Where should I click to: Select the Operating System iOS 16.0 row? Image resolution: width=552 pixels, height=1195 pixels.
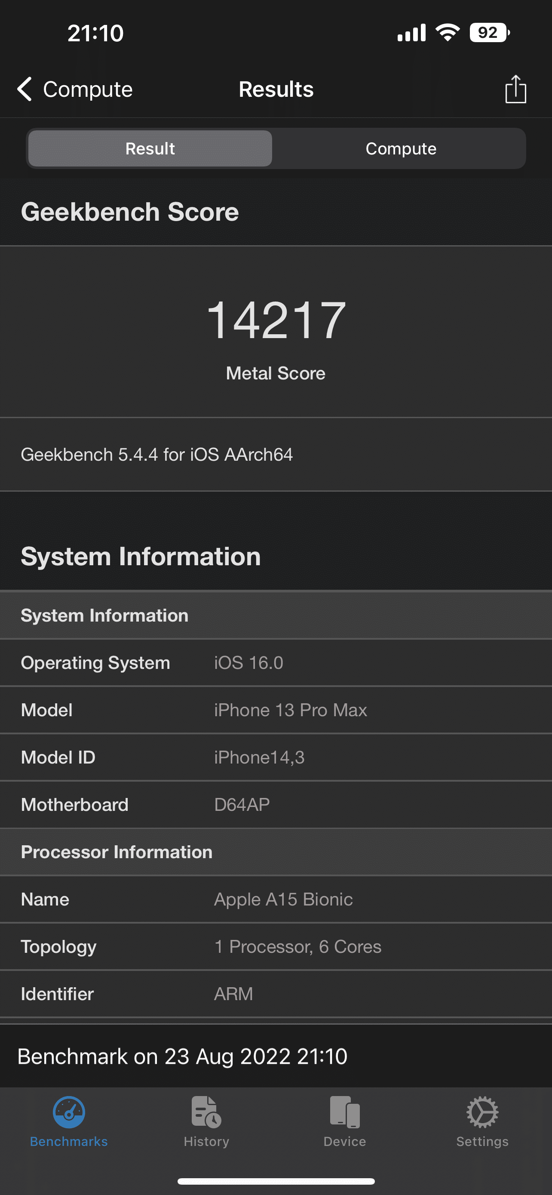point(276,662)
